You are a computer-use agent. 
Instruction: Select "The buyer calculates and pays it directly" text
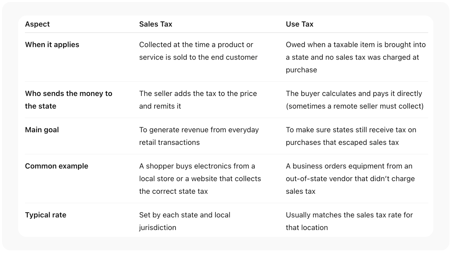[354, 93]
